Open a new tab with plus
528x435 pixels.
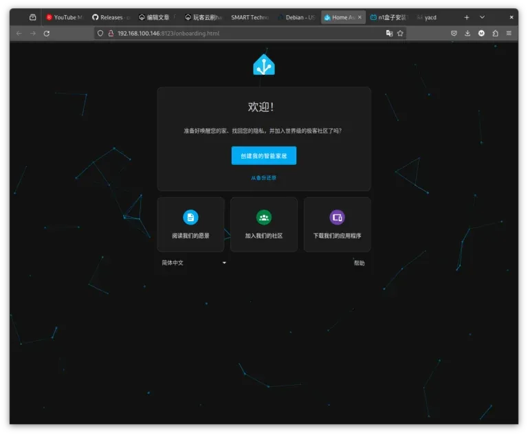click(x=467, y=17)
